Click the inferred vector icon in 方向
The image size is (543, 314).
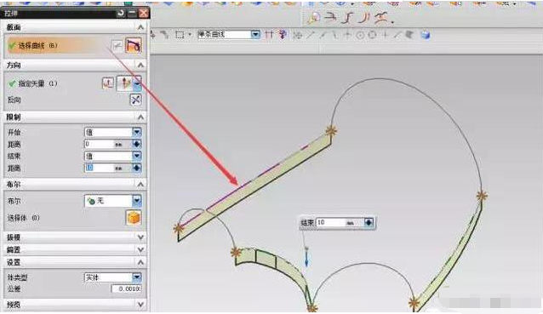pyautogui.click(x=124, y=83)
